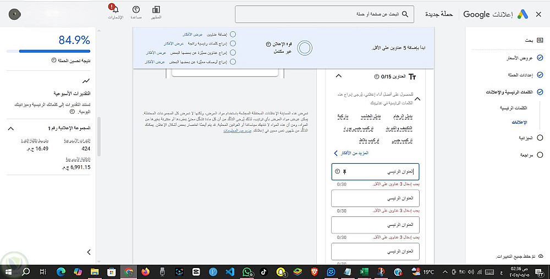The height and width of the screenshot is (279, 550).
Task: Click the cloud saved-changes icon
Action: (x=541, y=256)
